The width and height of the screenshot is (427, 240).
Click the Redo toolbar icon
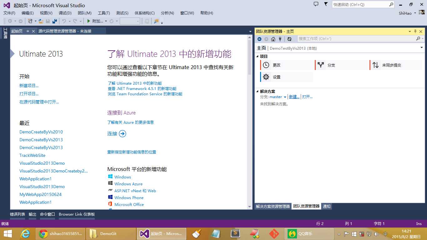click(75, 21)
